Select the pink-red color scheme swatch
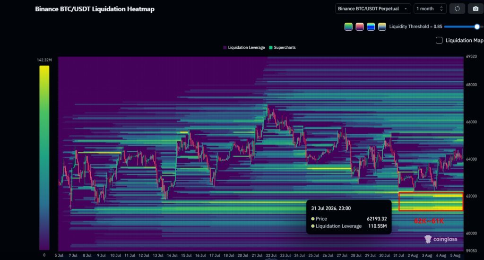Screen dimensions: 484x260 tap(360, 27)
